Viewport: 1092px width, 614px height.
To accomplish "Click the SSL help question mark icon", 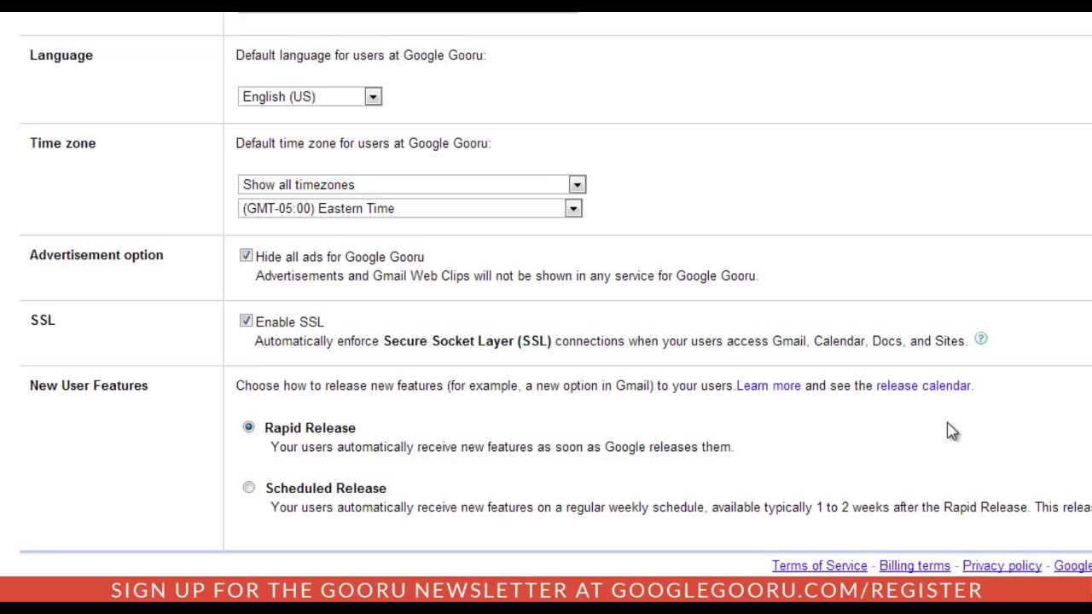I will pos(981,339).
